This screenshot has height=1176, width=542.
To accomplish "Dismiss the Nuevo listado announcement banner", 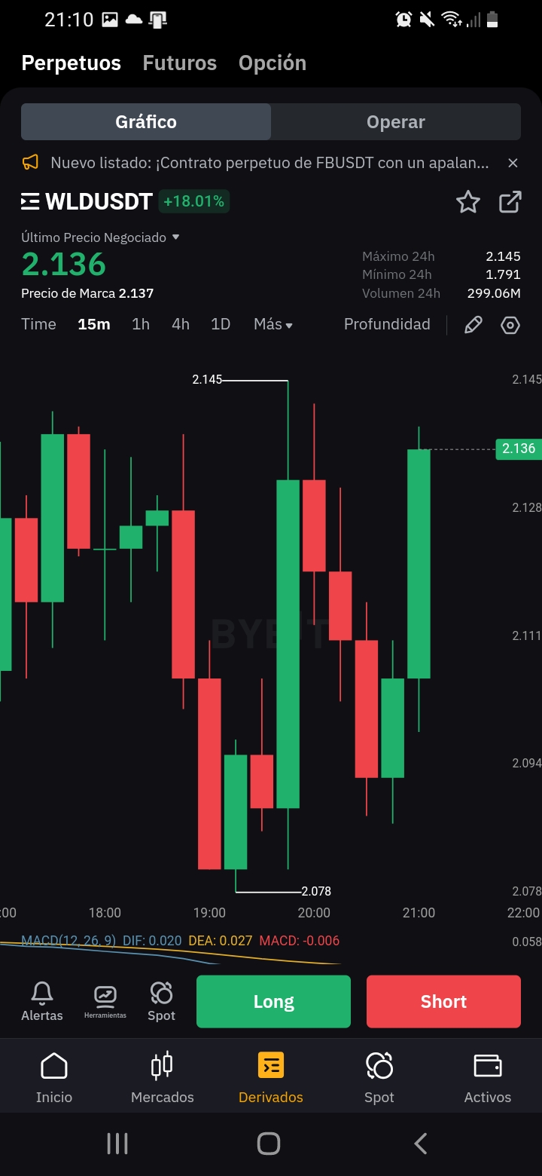I will 513,163.
